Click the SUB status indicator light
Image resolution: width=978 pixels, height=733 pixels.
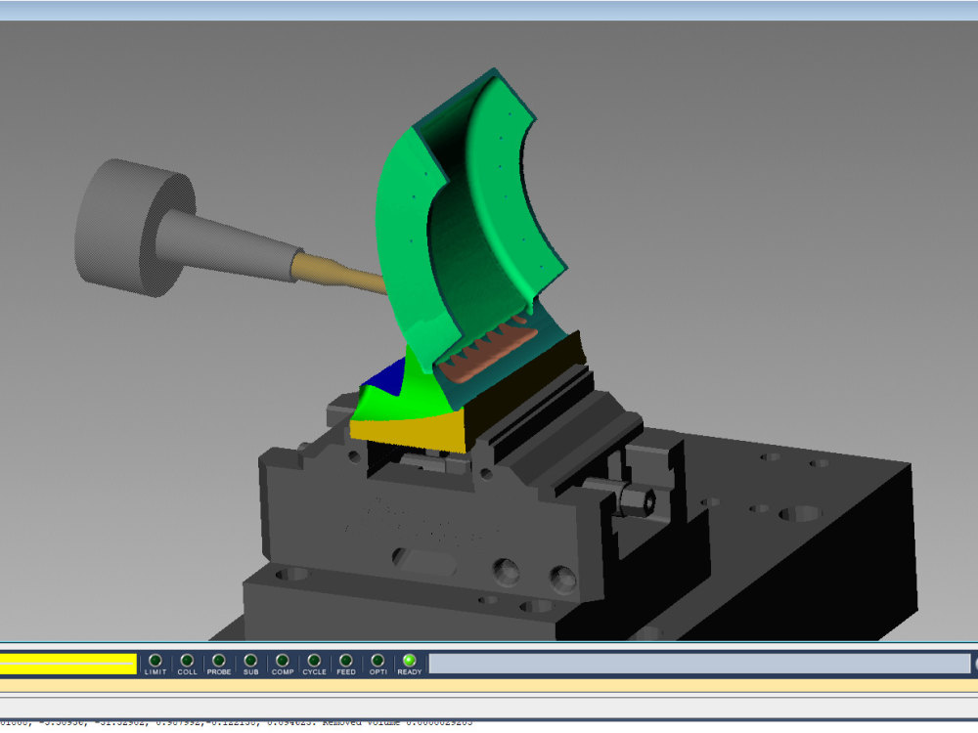pos(250,660)
